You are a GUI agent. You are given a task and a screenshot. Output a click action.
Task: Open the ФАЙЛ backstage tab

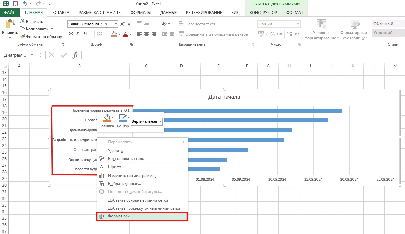10,12
